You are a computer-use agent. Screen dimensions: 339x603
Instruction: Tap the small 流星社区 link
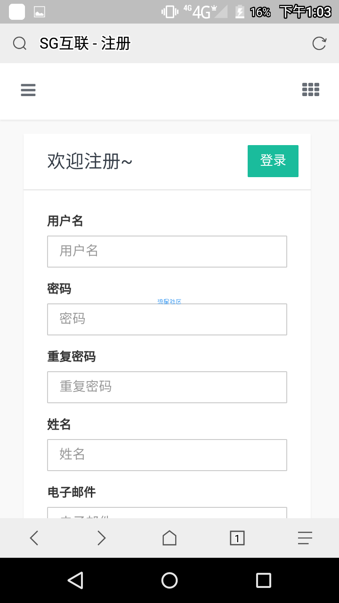click(169, 301)
